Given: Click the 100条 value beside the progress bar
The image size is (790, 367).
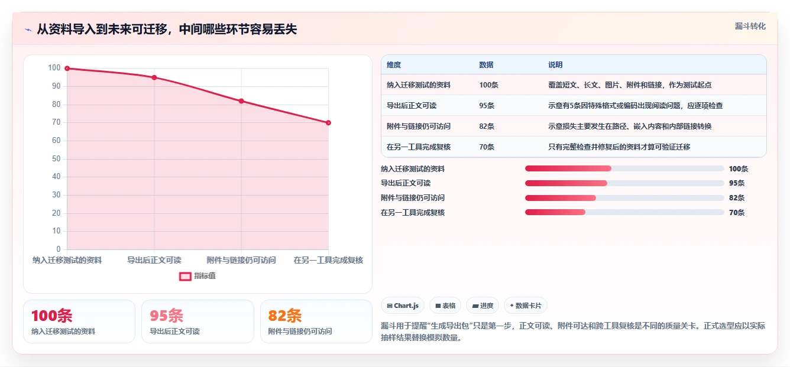Looking at the screenshot, I should [x=739, y=169].
